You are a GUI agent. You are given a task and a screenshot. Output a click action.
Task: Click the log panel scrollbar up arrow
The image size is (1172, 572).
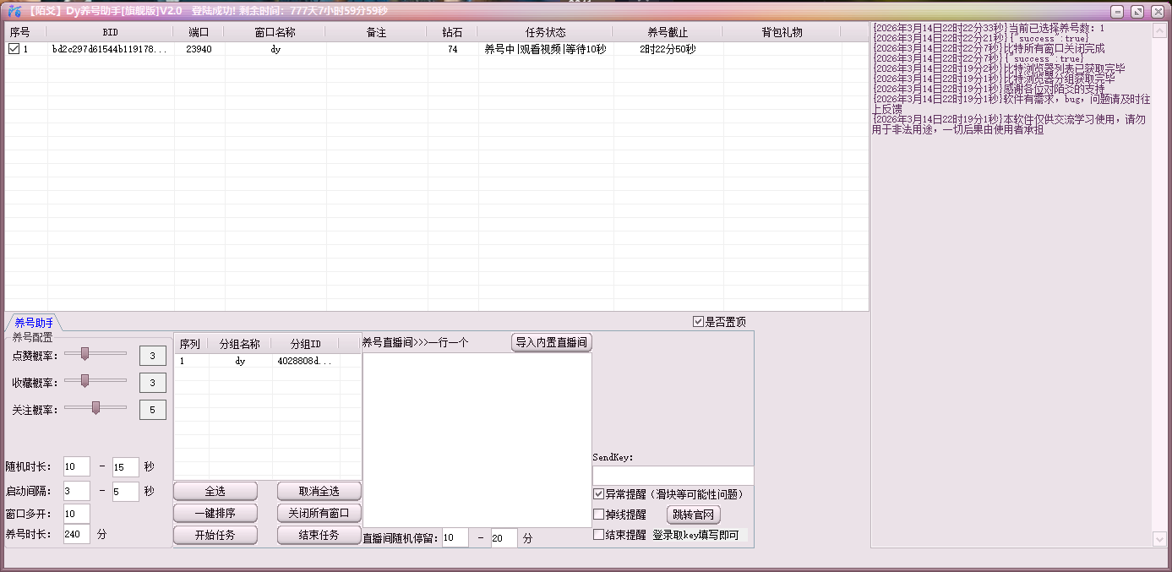(1160, 29)
